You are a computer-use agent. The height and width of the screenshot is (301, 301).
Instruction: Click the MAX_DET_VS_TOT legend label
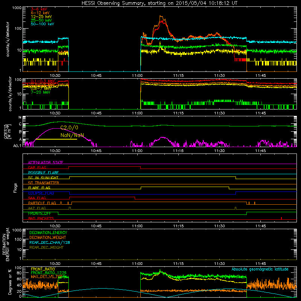point(47,277)
